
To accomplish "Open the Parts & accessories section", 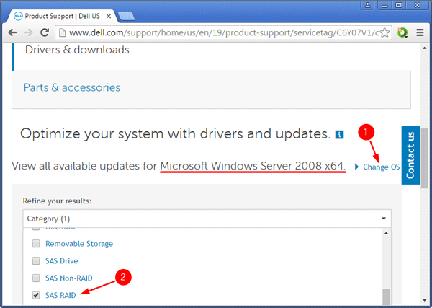I will [x=72, y=88].
